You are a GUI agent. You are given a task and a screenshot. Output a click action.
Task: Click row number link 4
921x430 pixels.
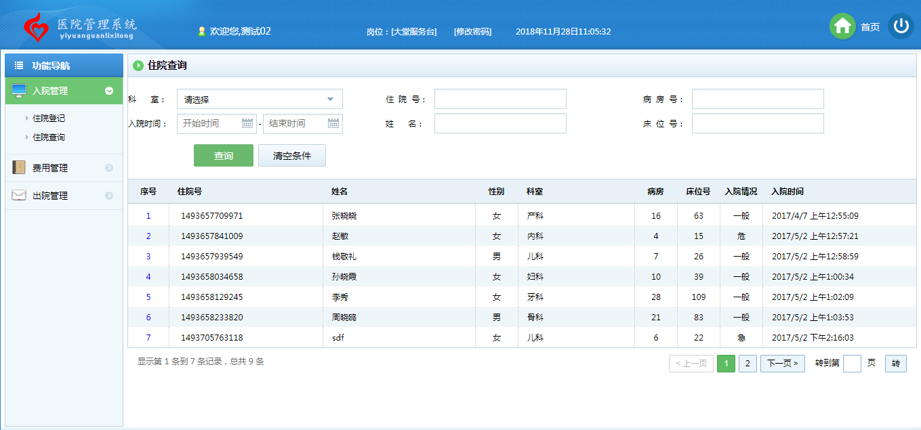pyautogui.click(x=148, y=277)
